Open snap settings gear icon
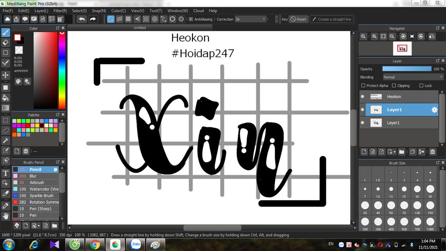The width and height of the screenshot is (446, 251). tap(181, 19)
